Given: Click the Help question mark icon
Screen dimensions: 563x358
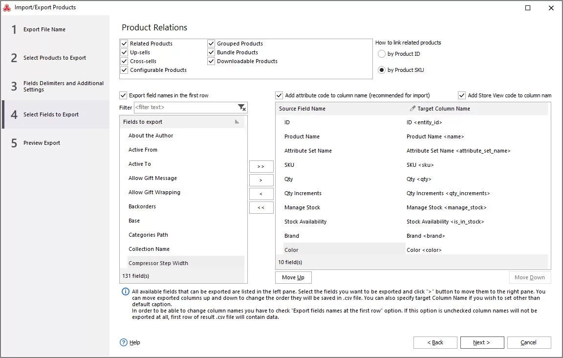Looking at the screenshot, I should (x=124, y=342).
